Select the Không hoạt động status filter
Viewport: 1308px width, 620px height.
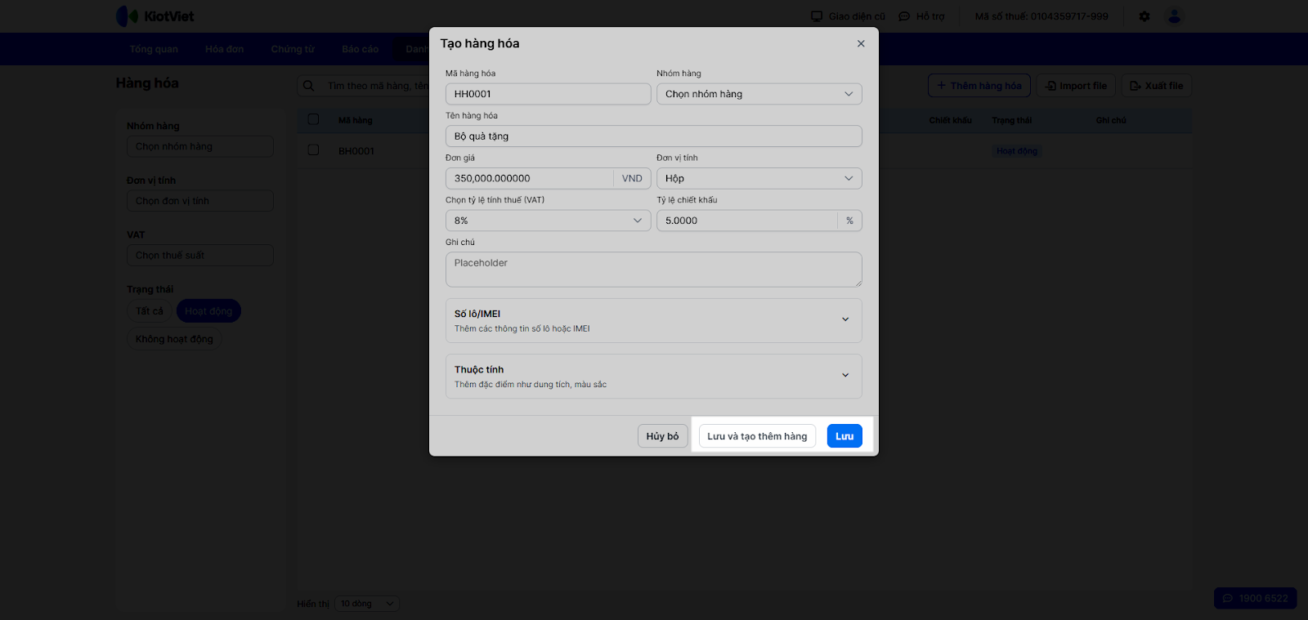tap(174, 339)
